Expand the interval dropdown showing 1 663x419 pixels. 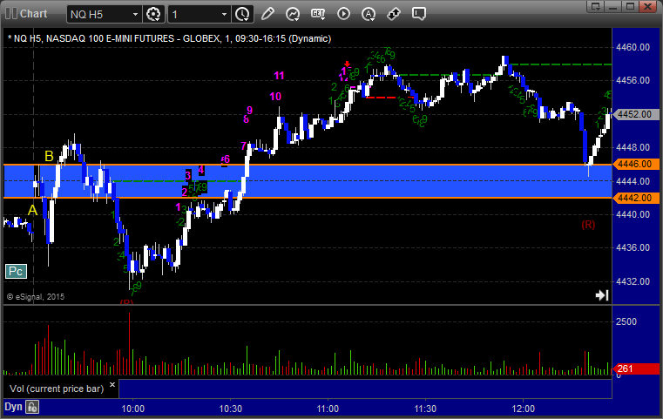coord(224,15)
